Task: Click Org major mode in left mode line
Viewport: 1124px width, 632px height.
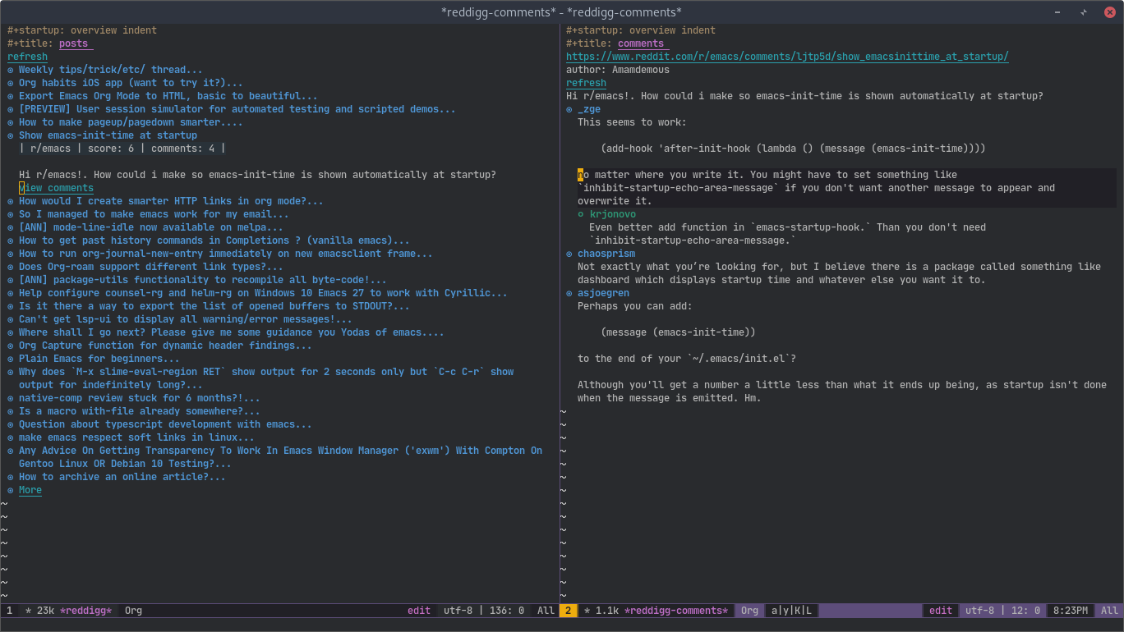Action: point(133,611)
